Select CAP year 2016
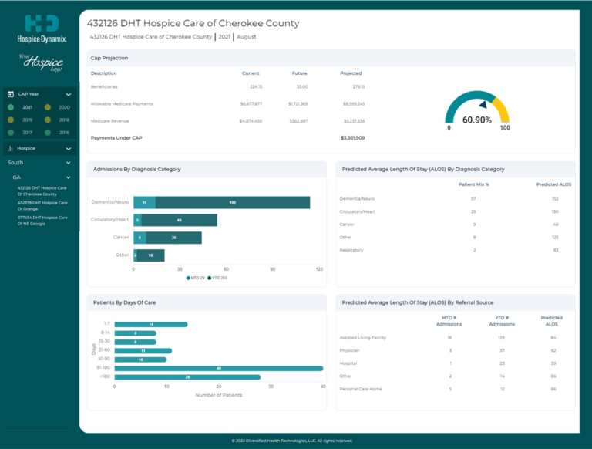 (x=57, y=133)
